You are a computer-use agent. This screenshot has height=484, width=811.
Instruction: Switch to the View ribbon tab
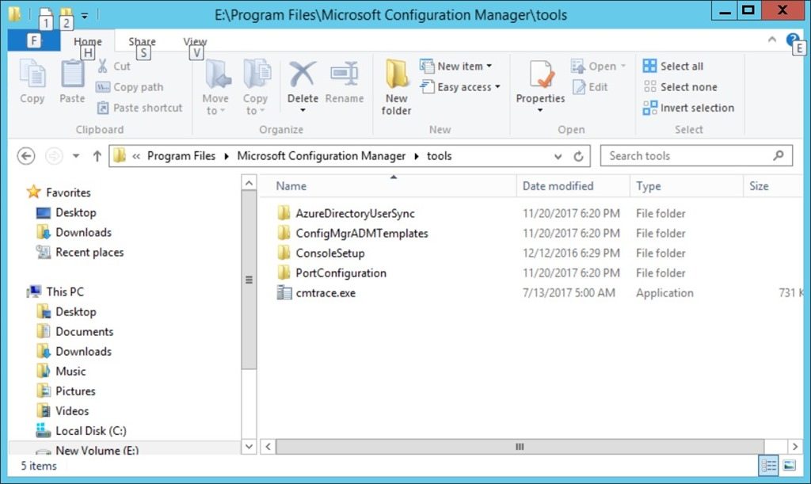point(195,41)
